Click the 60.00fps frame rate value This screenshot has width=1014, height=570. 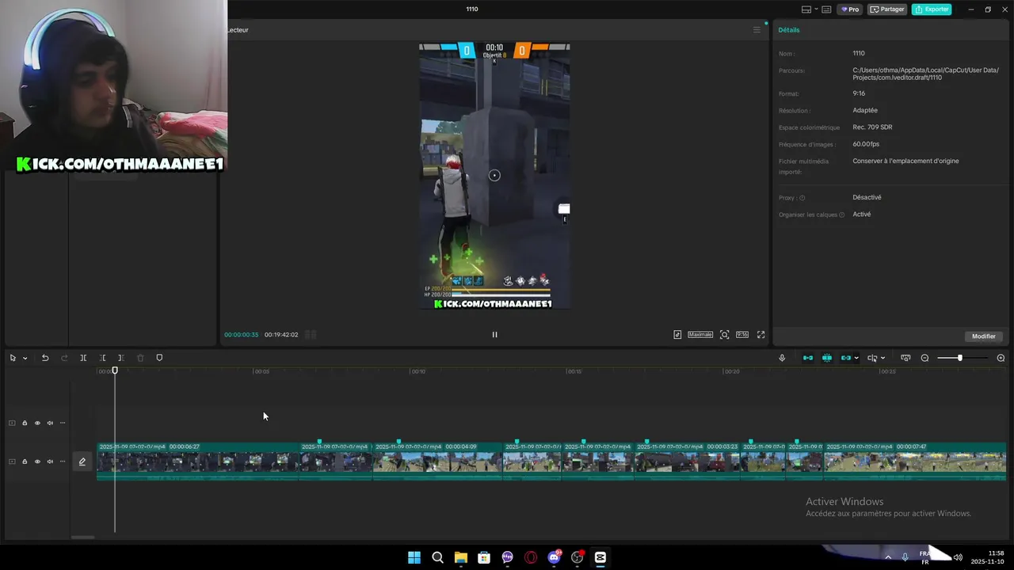click(x=866, y=144)
